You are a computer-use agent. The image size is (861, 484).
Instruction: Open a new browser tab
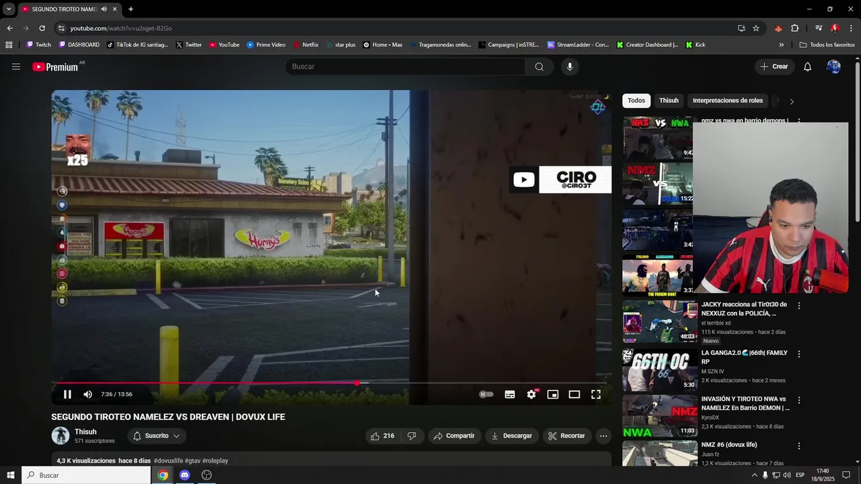[130, 9]
